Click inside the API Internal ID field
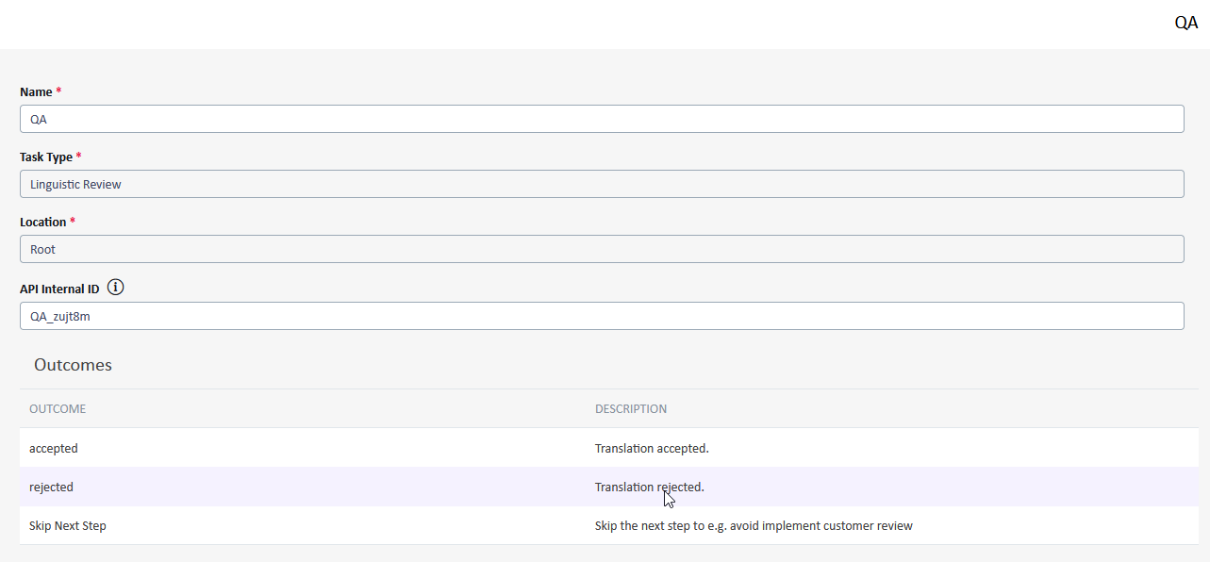The image size is (1210, 562). click(x=602, y=315)
